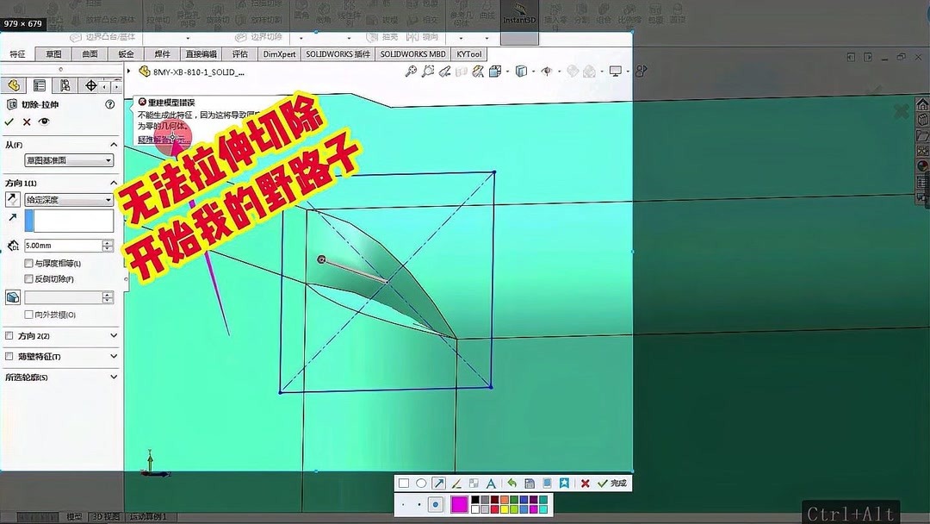The width and height of the screenshot is (930, 524).
Task: Open the 给定深度 end condition dropdown
Action: tap(67, 198)
